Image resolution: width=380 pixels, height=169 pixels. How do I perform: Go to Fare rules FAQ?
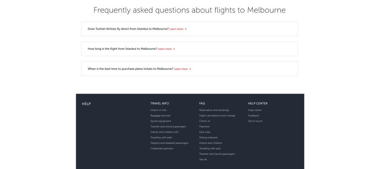tap(205, 132)
